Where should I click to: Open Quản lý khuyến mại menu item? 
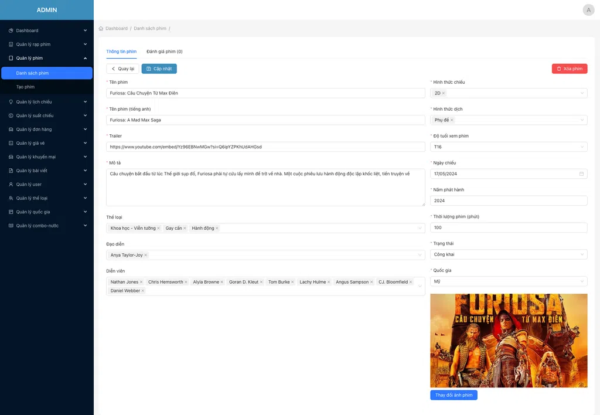(47, 157)
